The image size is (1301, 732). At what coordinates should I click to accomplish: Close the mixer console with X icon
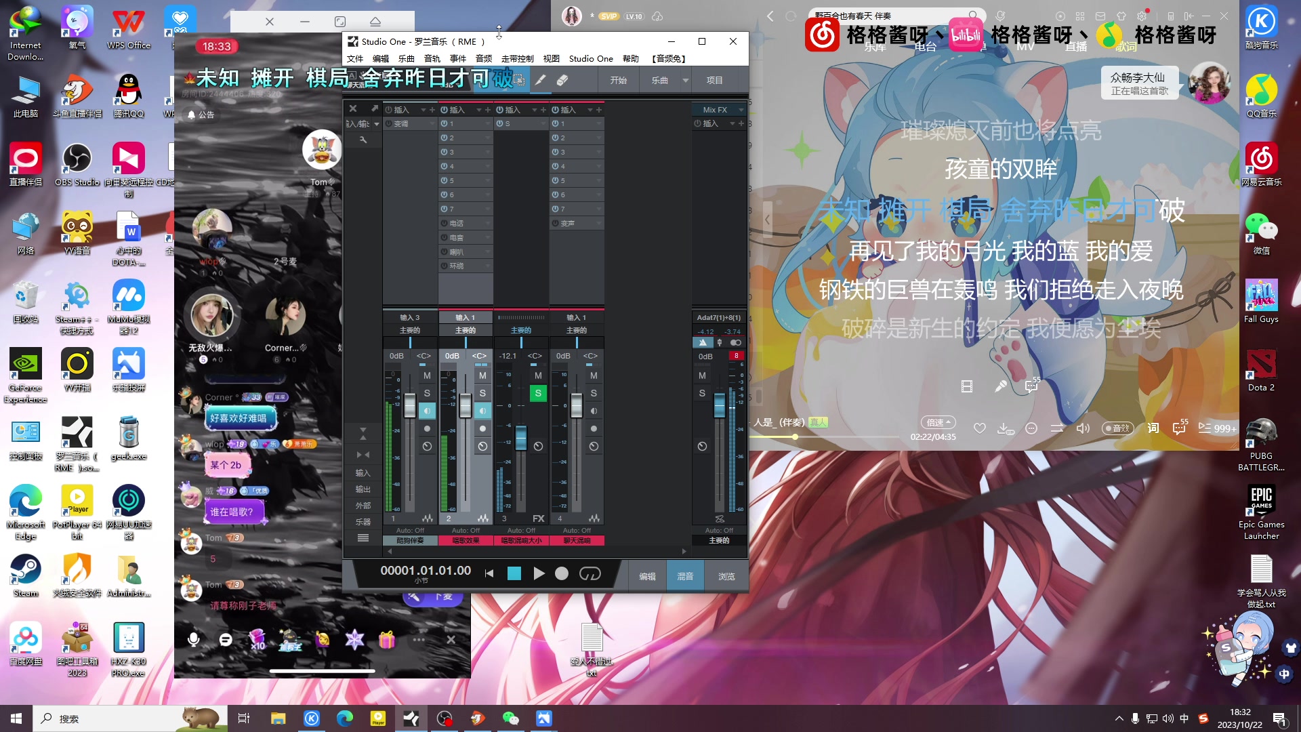coord(353,108)
